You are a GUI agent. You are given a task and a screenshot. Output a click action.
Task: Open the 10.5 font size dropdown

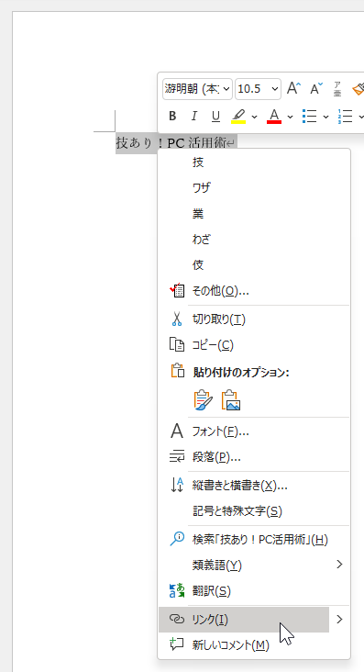coord(258,89)
